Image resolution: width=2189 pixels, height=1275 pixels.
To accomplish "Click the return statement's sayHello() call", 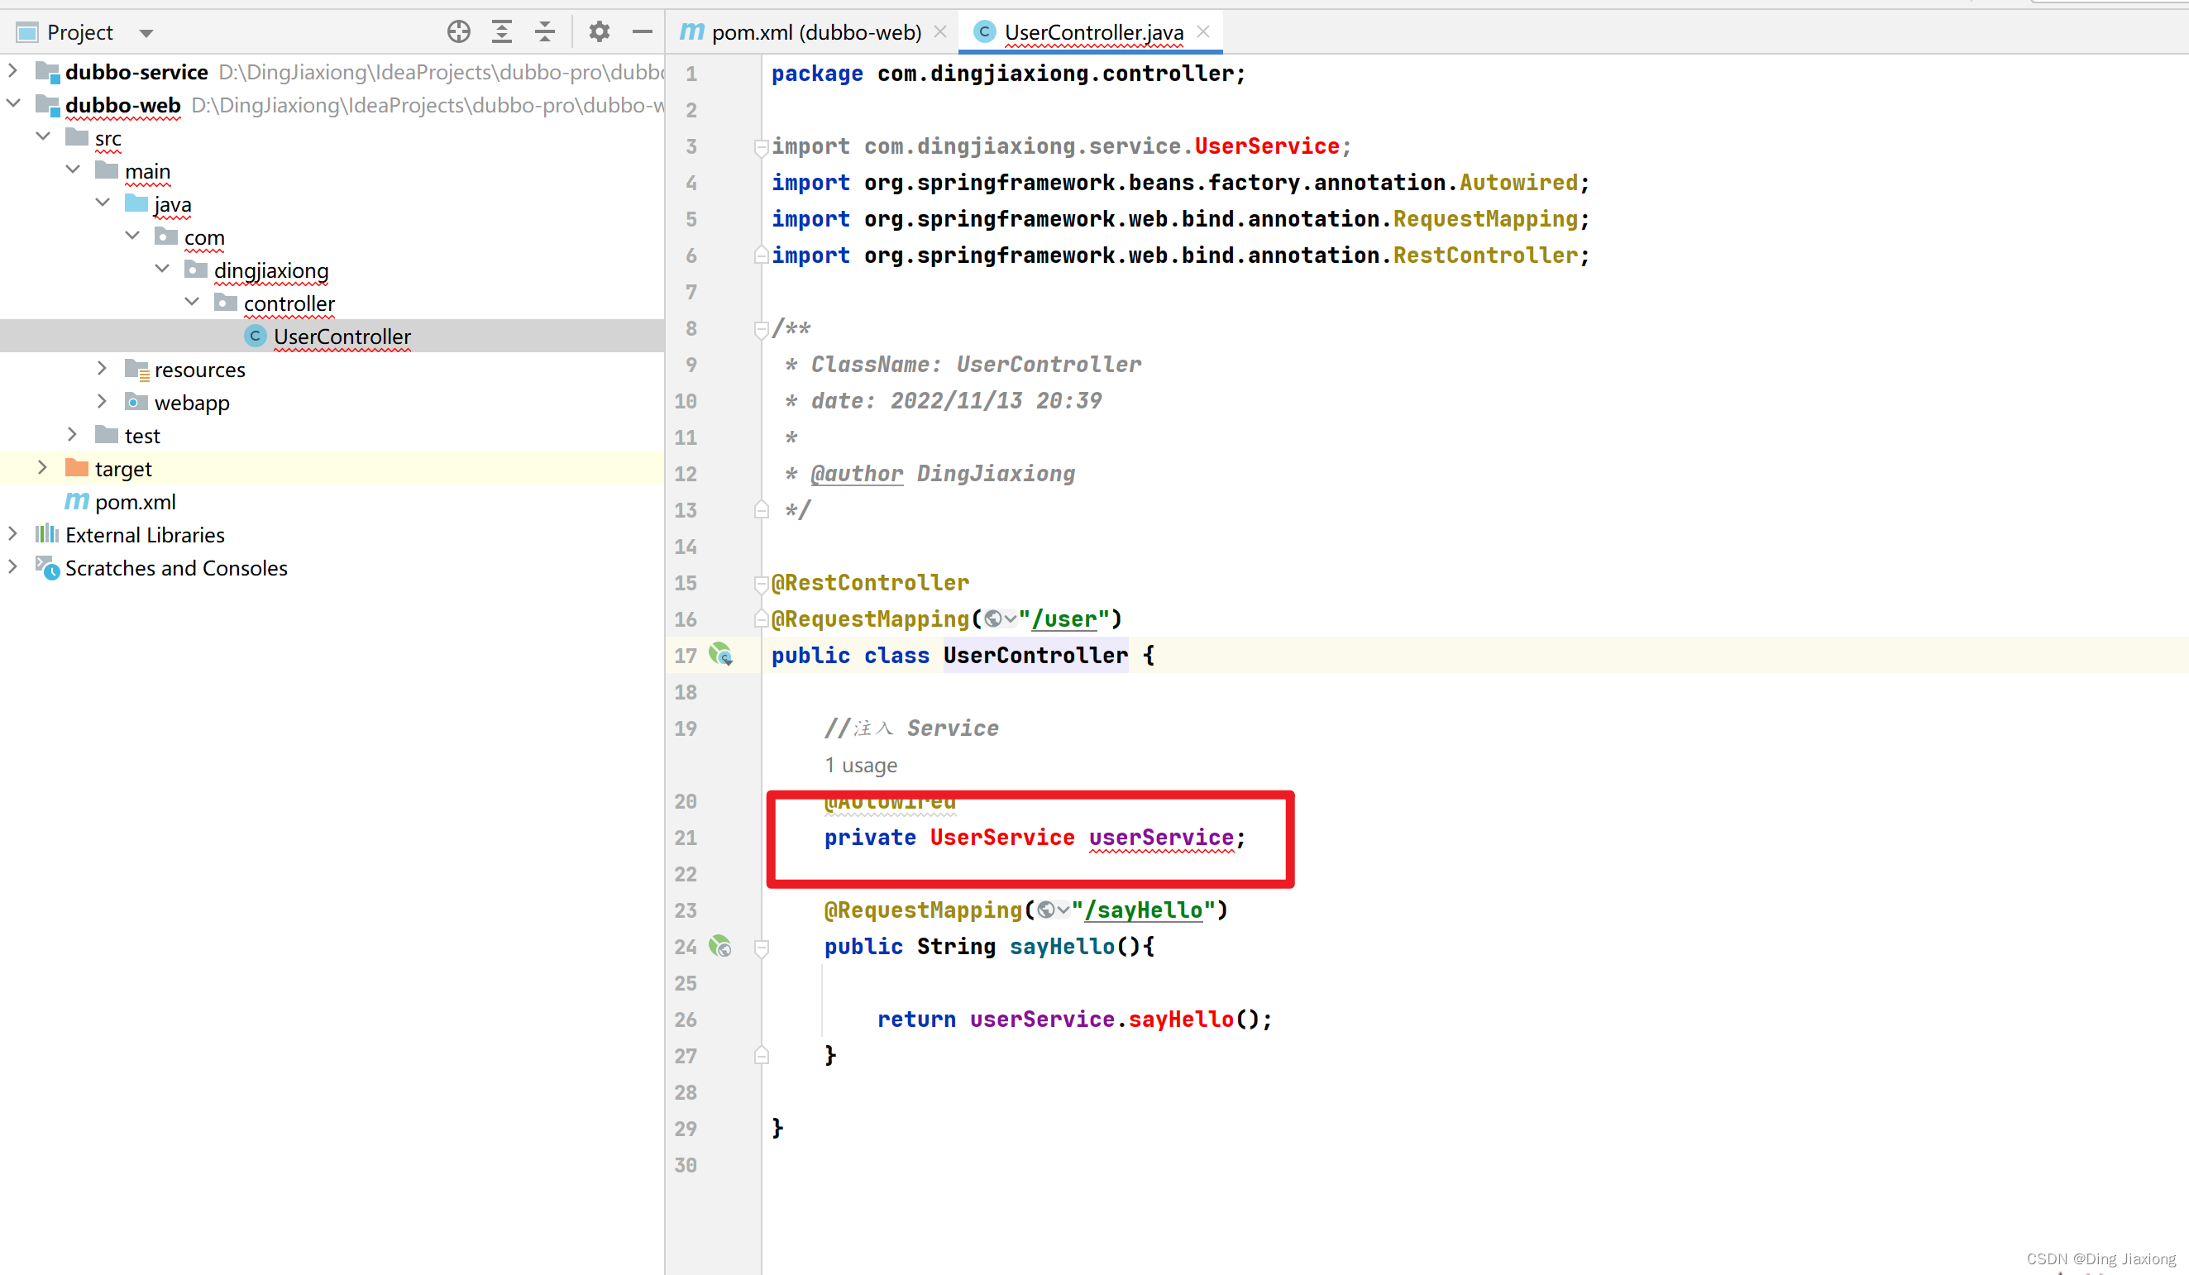I will click(x=1180, y=1019).
